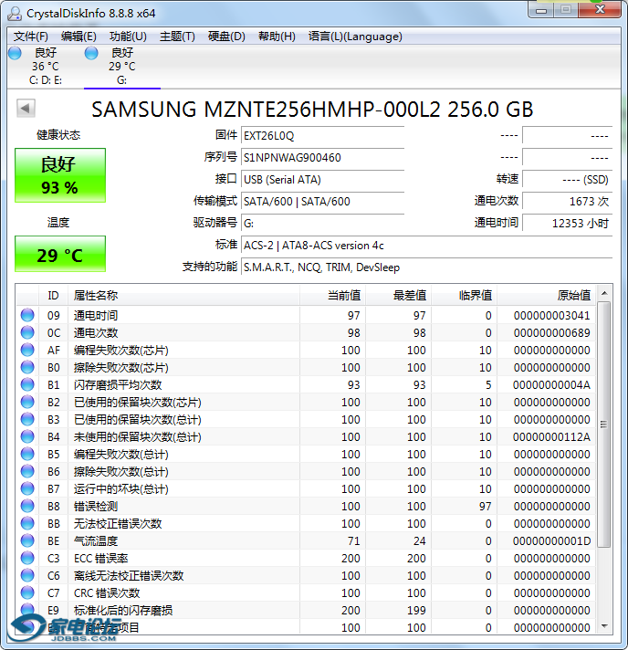Click supported features S.M.A.R.T., NCQ, TRIM, DevSleep
This screenshot has width=628, height=650.
pos(426,267)
